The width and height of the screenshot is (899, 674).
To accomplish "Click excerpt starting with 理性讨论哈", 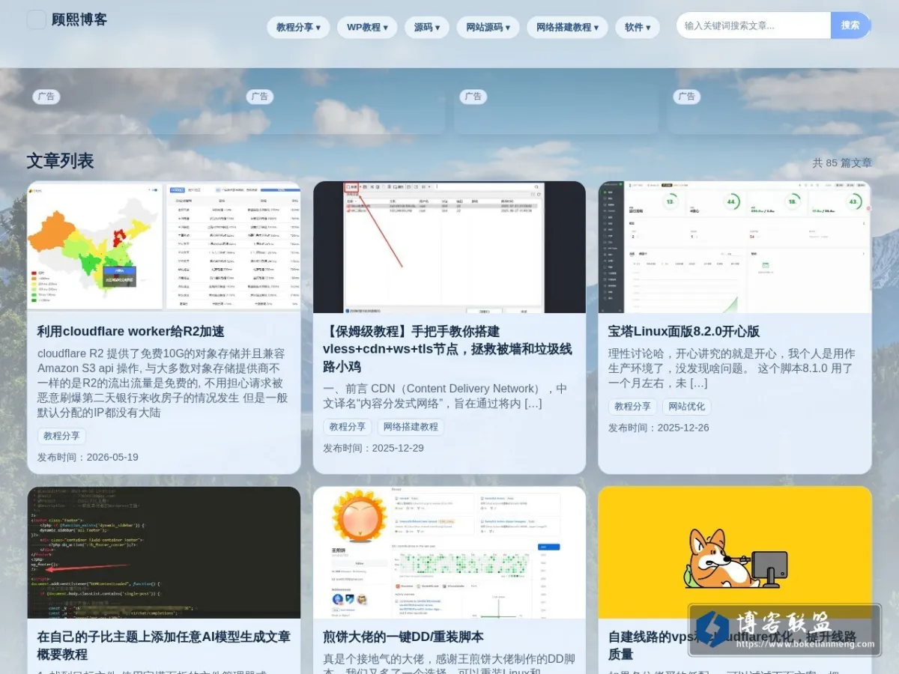I will [732, 368].
